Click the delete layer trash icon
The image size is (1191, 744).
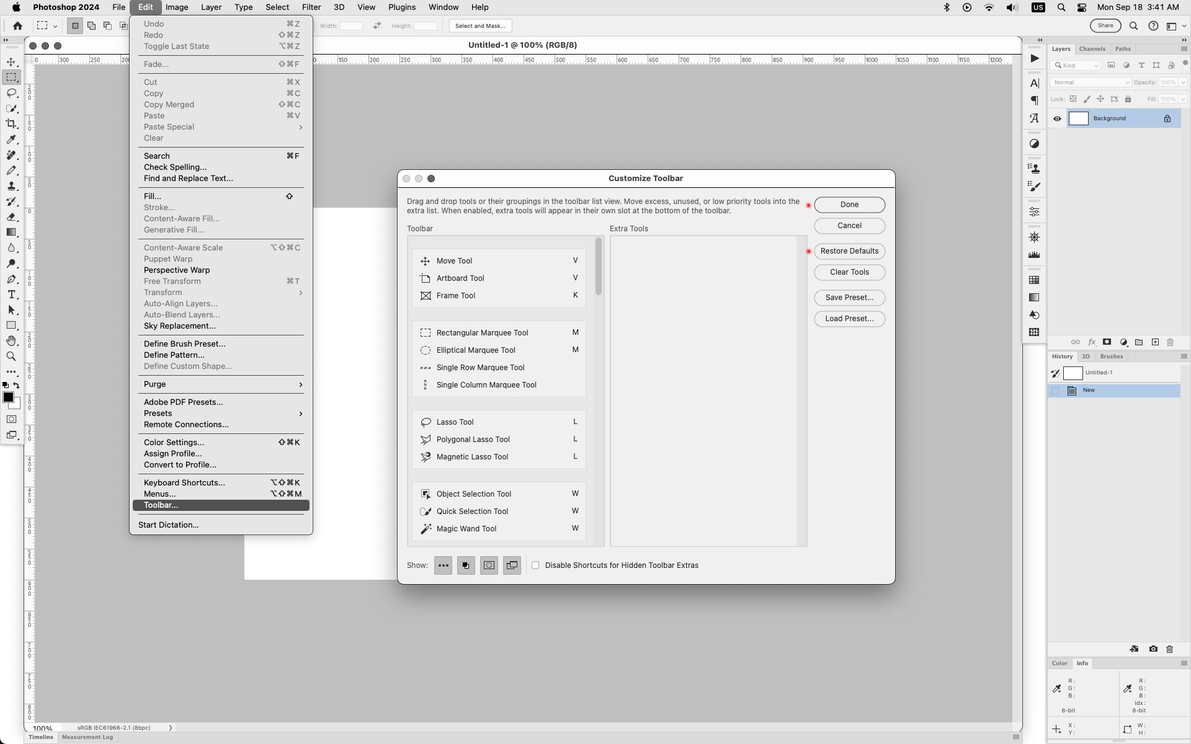click(x=1171, y=342)
